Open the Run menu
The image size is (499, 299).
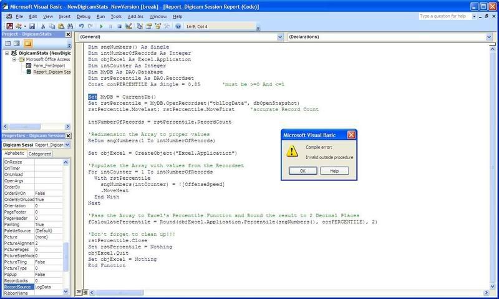[100, 17]
